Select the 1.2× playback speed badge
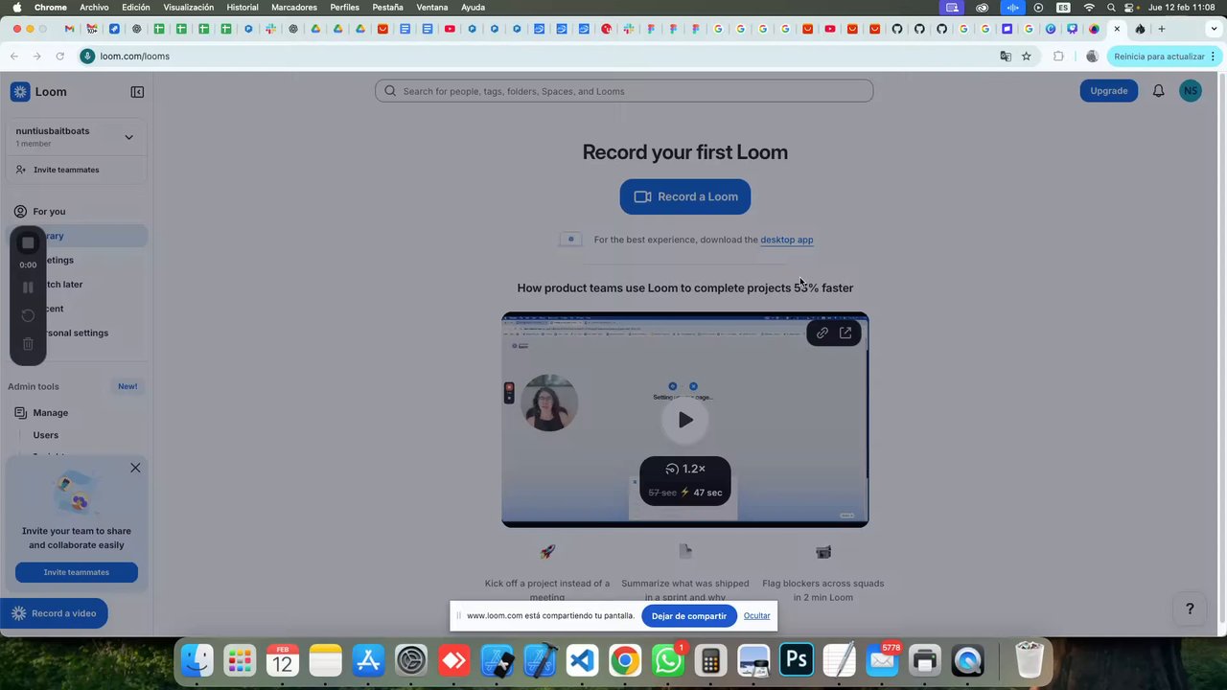Screen dimensions: 1227x690 685,469
